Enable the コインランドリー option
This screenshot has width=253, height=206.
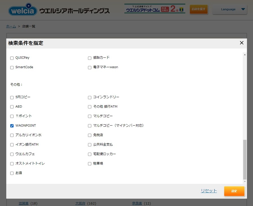tap(90, 98)
